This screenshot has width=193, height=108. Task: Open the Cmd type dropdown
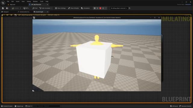tap(29, 106)
